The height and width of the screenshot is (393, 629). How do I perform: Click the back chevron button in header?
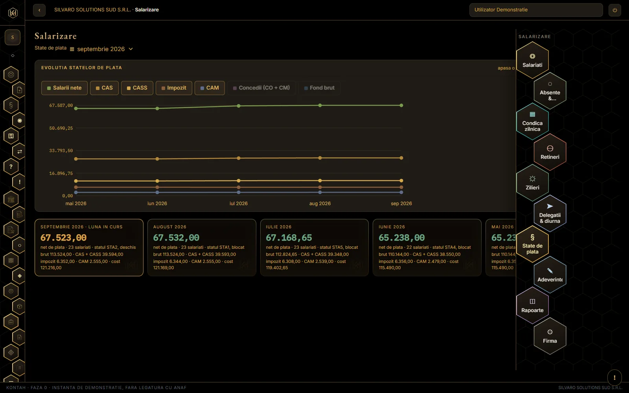click(x=39, y=10)
